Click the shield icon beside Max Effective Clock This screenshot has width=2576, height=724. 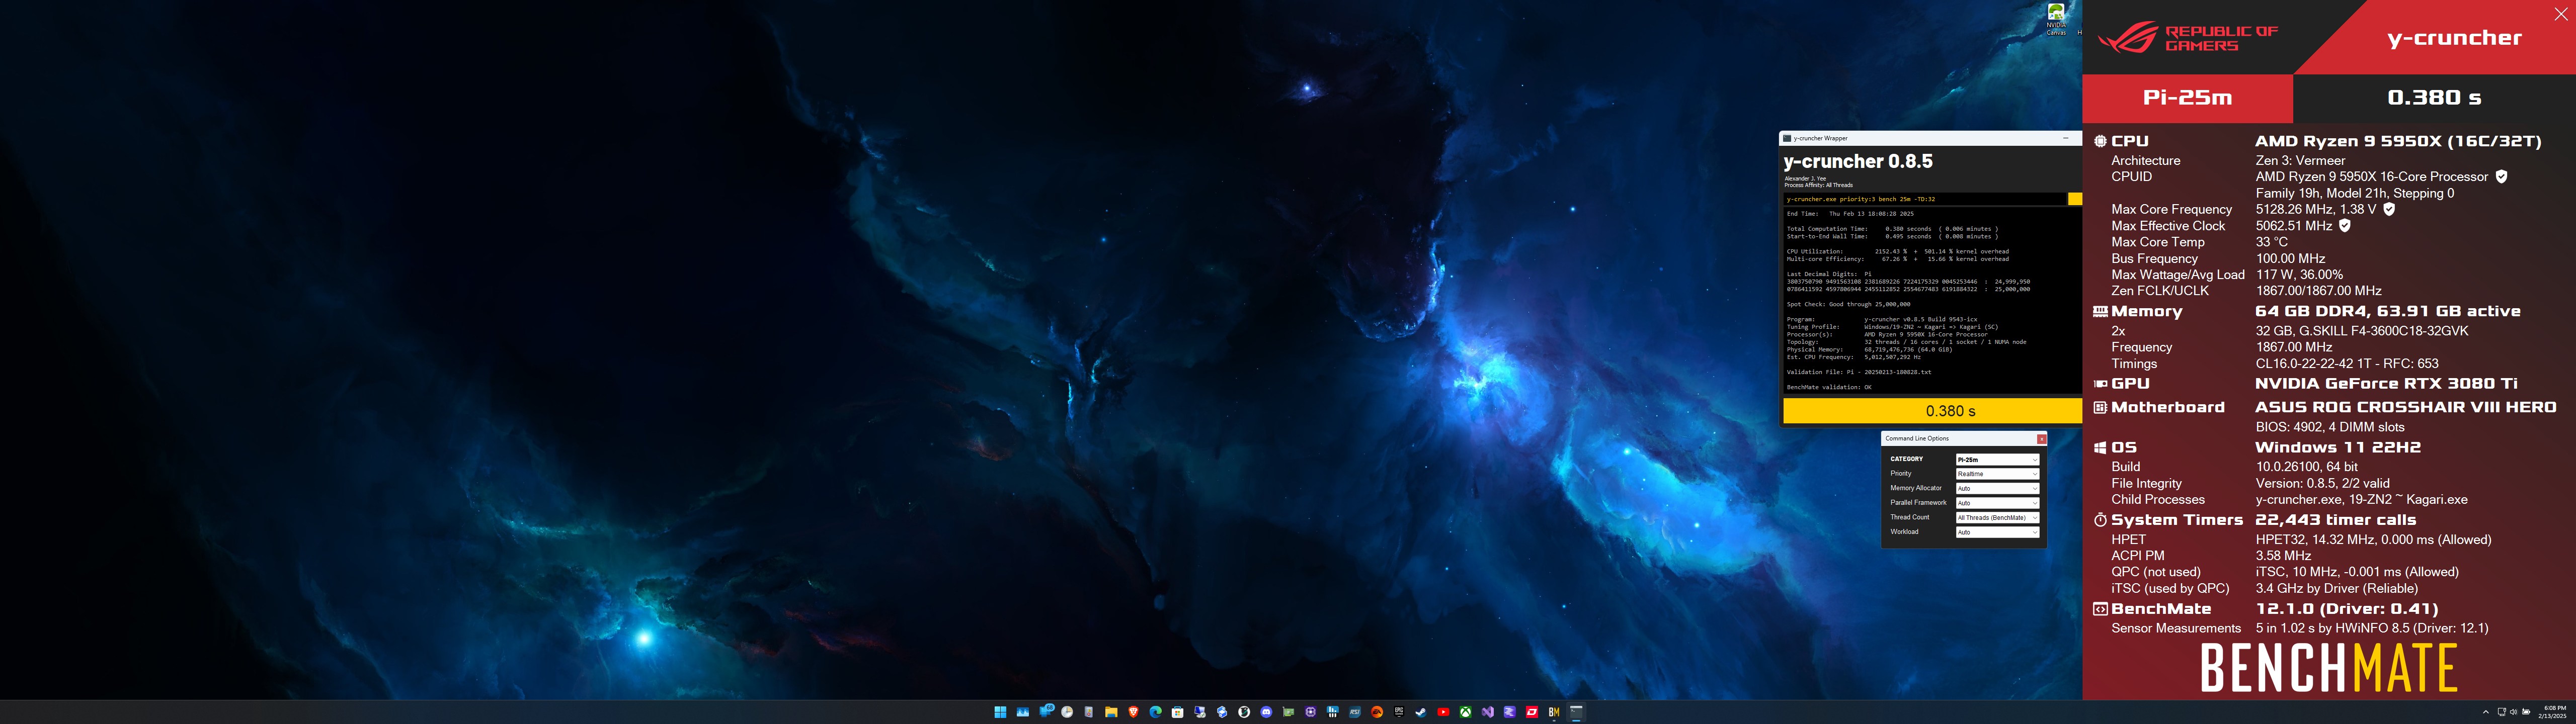point(2344,225)
